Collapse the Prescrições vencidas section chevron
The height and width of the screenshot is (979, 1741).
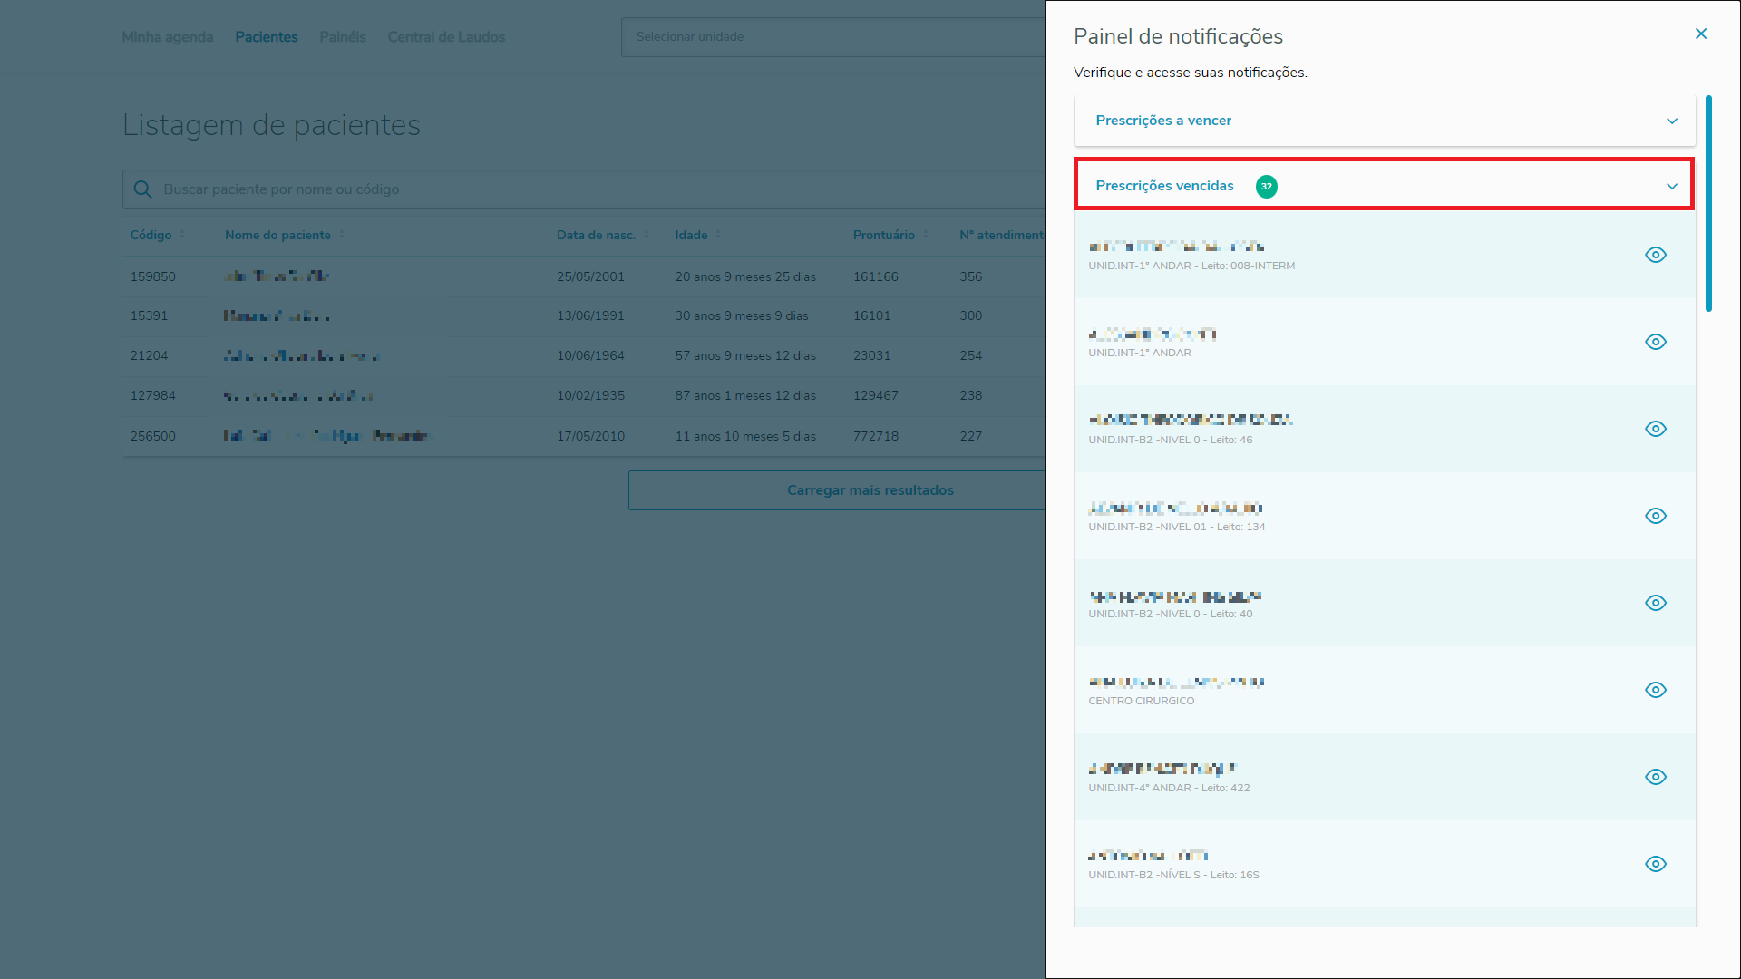click(x=1671, y=187)
